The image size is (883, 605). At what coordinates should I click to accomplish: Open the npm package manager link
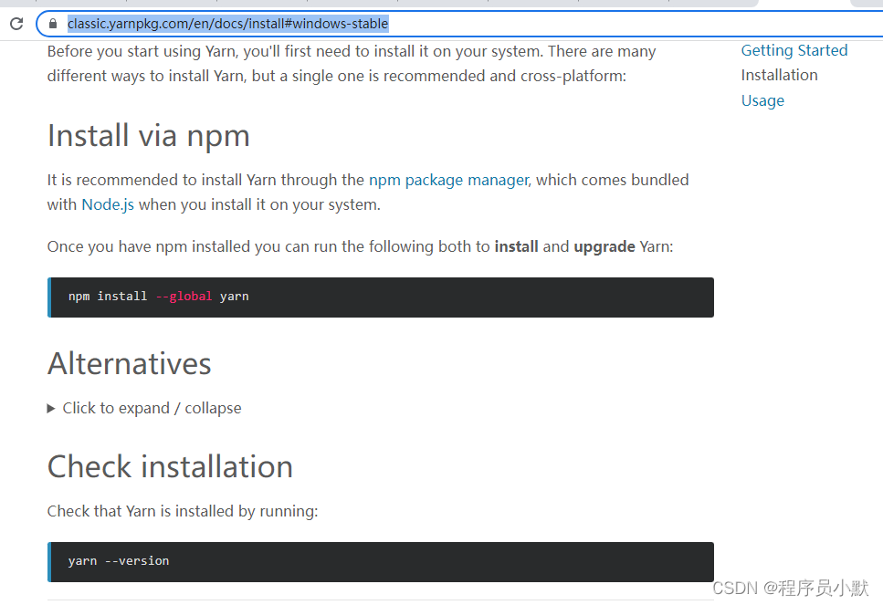click(448, 180)
